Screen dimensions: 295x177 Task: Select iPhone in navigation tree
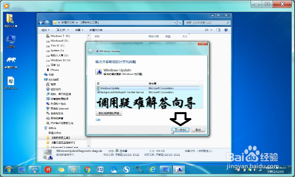point(53,70)
